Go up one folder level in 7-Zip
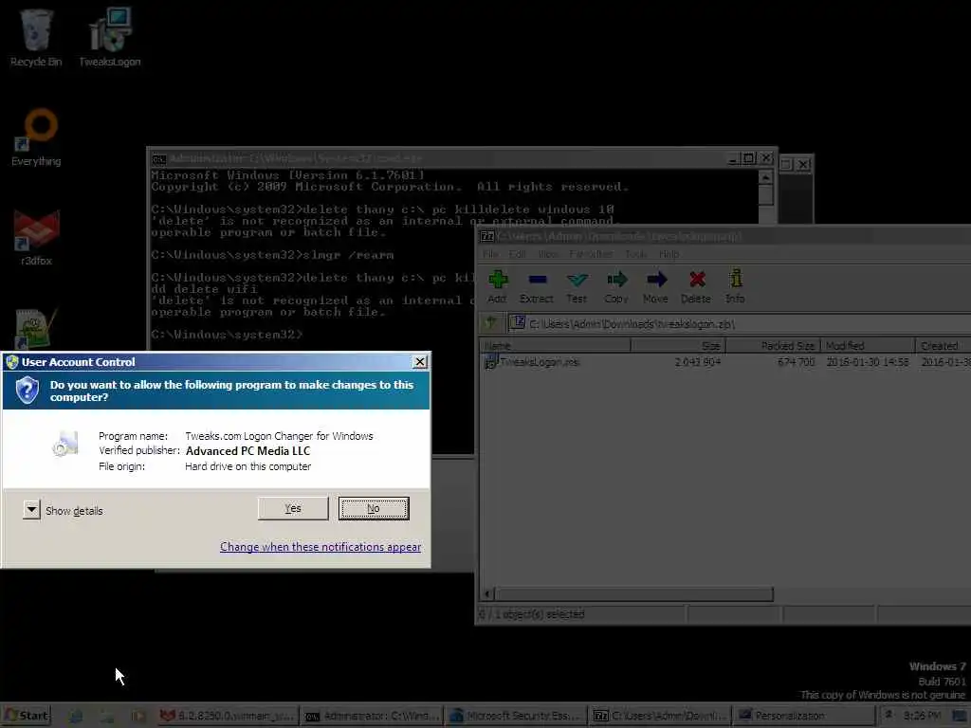 pos(491,322)
